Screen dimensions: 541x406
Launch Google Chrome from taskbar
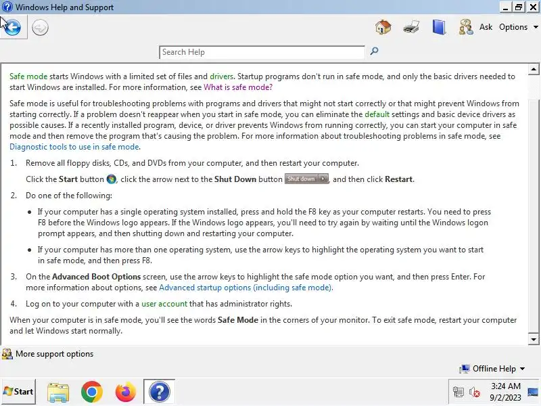click(92, 392)
